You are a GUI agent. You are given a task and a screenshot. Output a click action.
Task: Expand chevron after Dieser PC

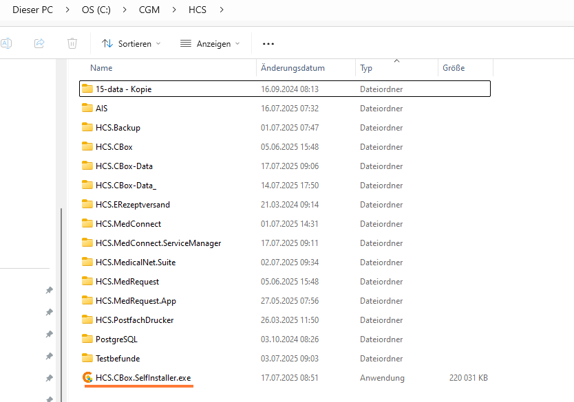click(x=67, y=10)
